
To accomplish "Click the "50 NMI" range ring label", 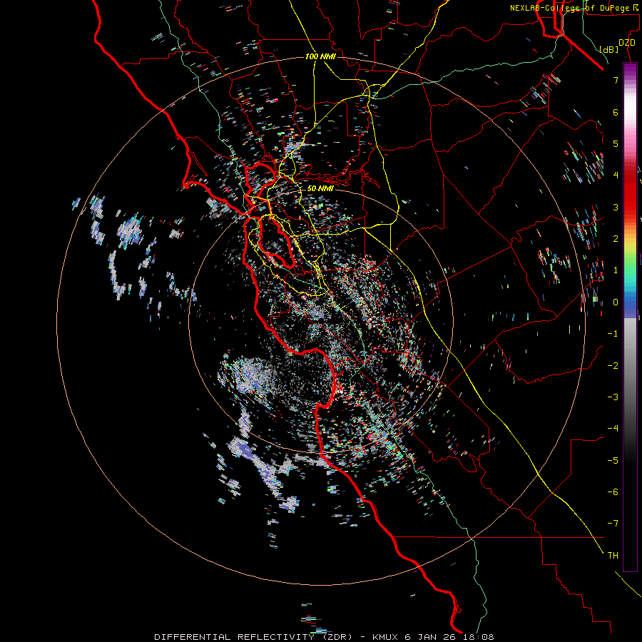I will [x=320, y=188].
